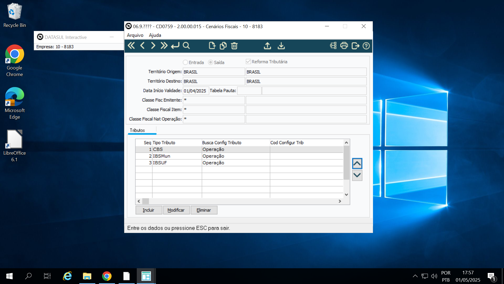Move tributo down with chevron-down button
This screenshot has height=284, width=504.
pyautogui.click(x=357, y=175)
